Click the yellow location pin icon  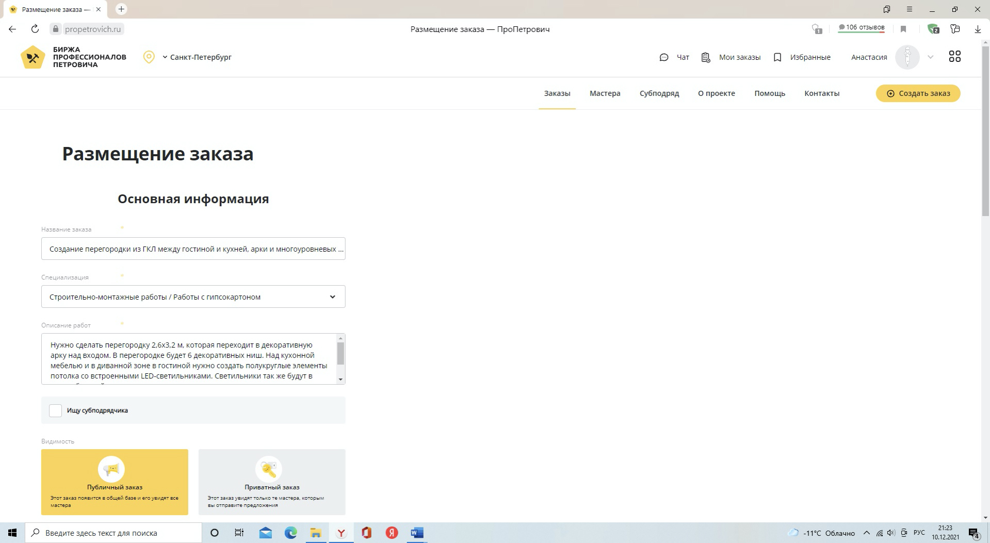[149, 57]
